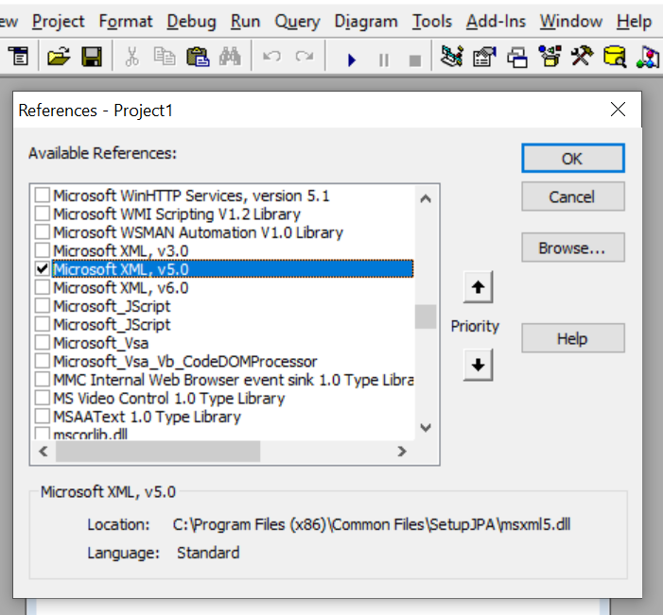Check Microsoft_Vsa_Vb_CodeDOMProcessor box
663x615 pixels.
click(43, 361)
